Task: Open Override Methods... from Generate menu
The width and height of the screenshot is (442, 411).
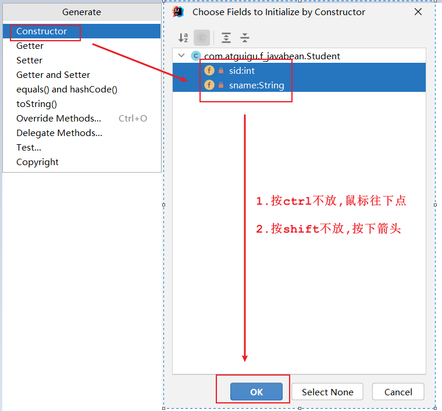Action: (x=58, y=119)
